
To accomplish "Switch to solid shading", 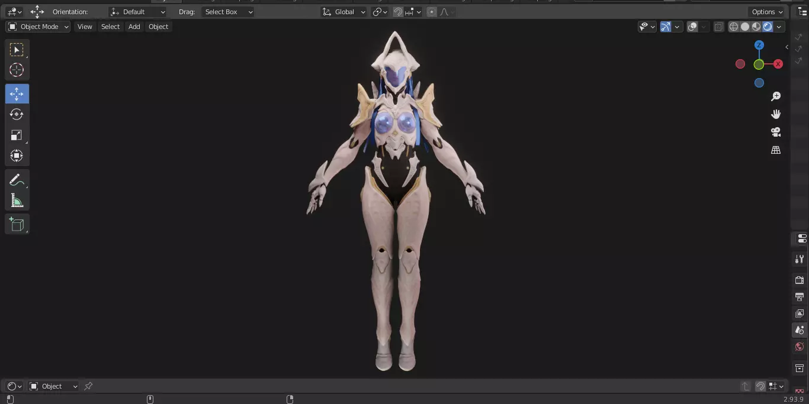I will point(745,27).
